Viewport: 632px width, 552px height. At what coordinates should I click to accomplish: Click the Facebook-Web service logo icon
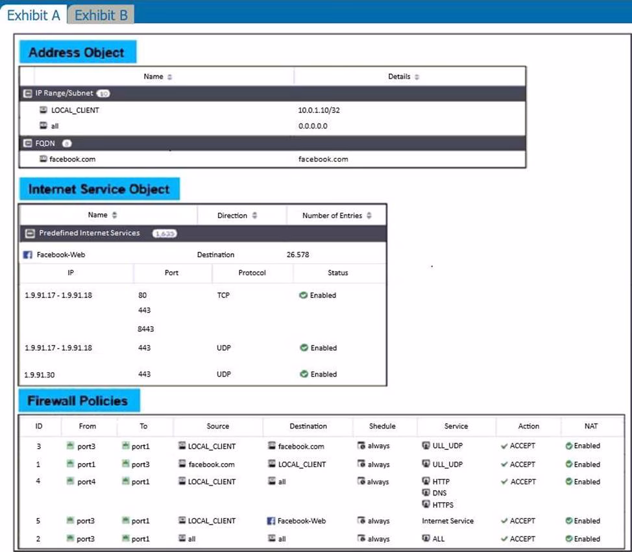coord(28,255)
